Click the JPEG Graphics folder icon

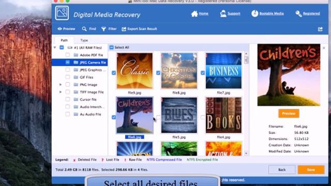pos(76,70)
